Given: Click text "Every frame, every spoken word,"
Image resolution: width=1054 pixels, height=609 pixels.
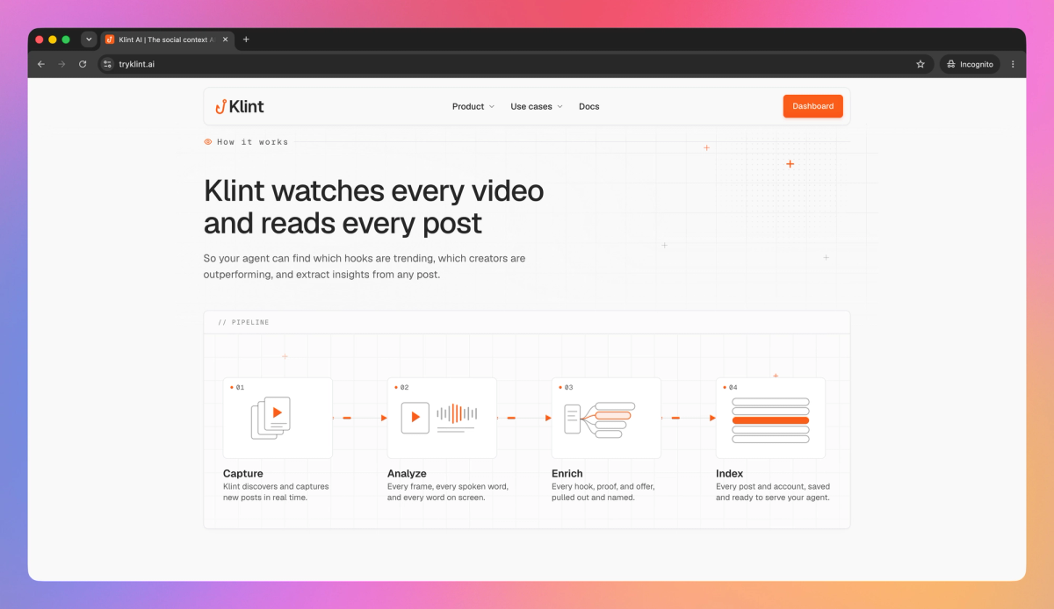Looking at the screenshot, I should (x=448, y=486).
